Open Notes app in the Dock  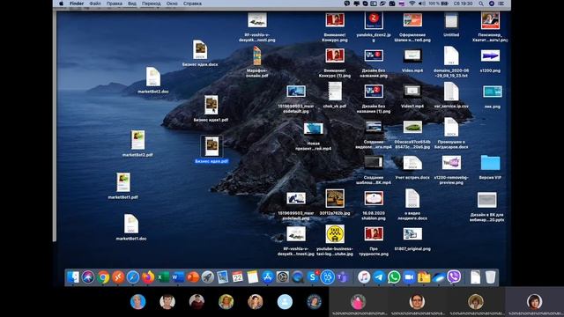click(x=253, y=277)
